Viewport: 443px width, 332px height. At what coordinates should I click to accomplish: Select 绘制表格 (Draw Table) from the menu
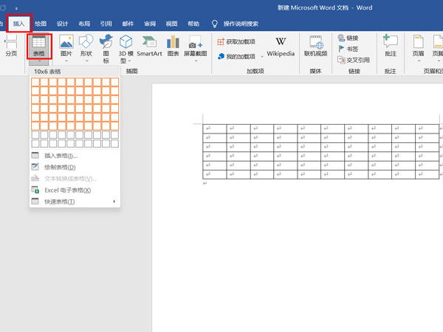pyautogui.click(x=59, y=167)
